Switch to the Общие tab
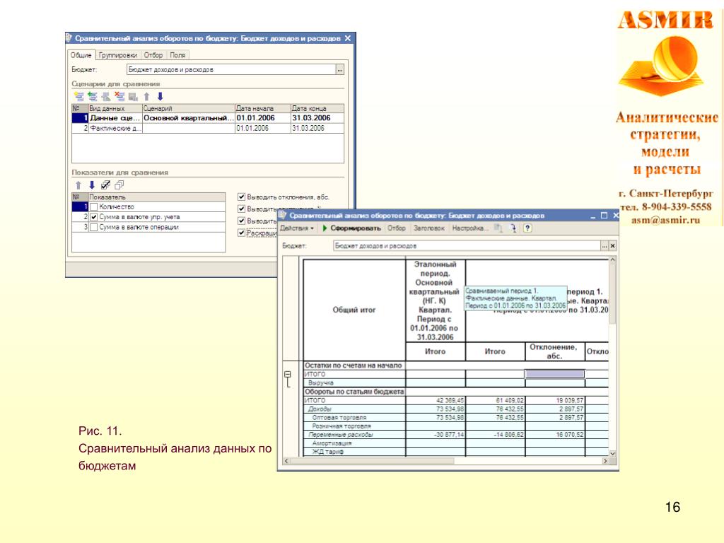 pyautogui.click(x=81, y=55)
